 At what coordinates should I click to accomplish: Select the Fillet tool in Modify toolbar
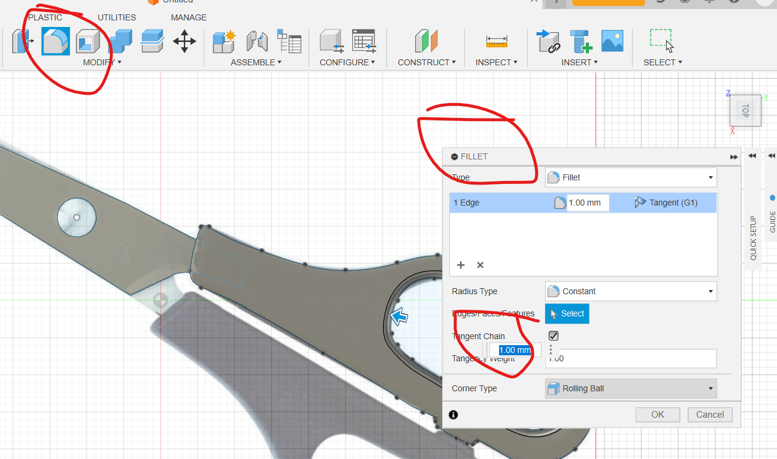pyautogui.click(x=56, y=41)
